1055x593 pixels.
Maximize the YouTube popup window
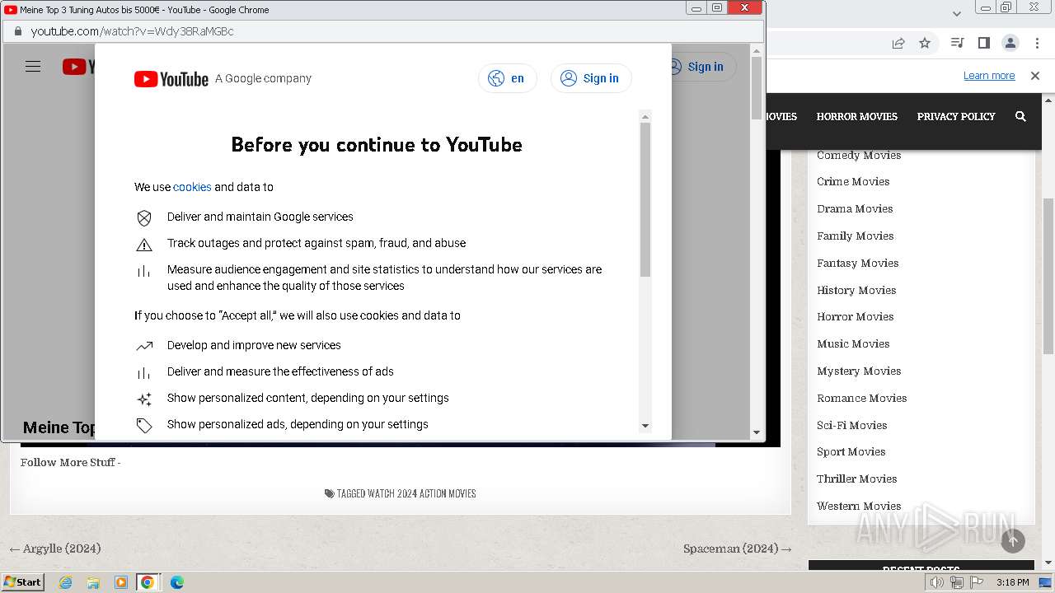point(717,8)
